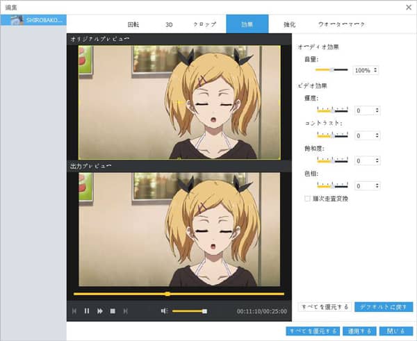Fast forward the video preview
This screenshot has width=417, height=341.
pos(99,311)
